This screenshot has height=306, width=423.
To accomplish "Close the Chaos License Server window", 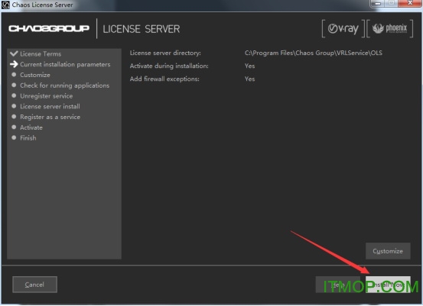I will (410, 4).
